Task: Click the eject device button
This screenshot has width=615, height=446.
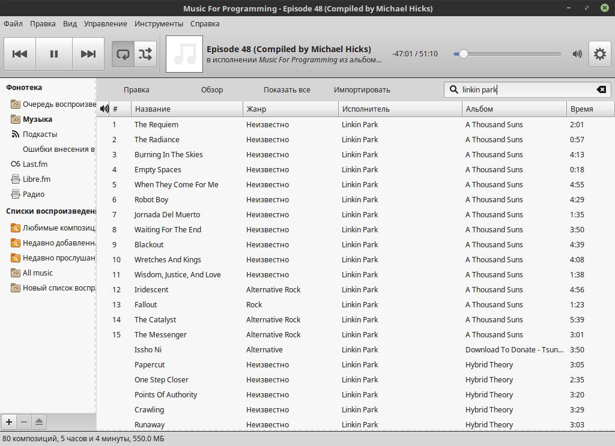Action: [x=39, y=422]
